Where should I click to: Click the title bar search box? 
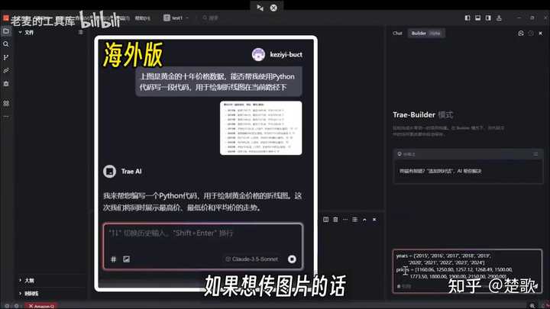(x=211, y=18)
